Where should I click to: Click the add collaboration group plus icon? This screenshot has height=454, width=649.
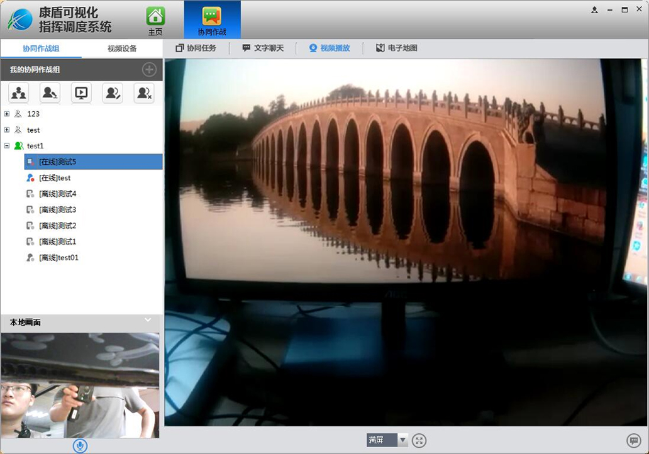(149, 70)
